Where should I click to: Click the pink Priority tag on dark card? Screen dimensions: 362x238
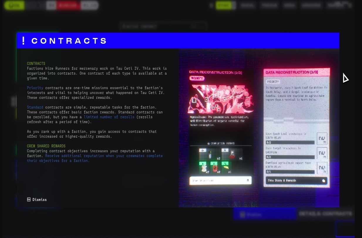197,78
